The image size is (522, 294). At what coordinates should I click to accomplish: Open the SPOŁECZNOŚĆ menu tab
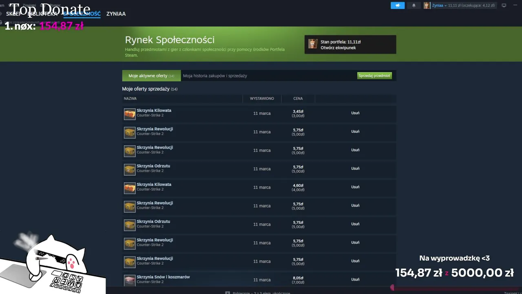(x=82, y=14)
